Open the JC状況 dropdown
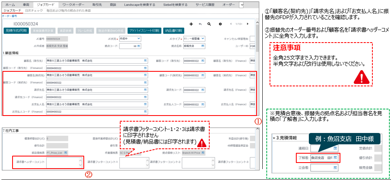 point(129,39)
